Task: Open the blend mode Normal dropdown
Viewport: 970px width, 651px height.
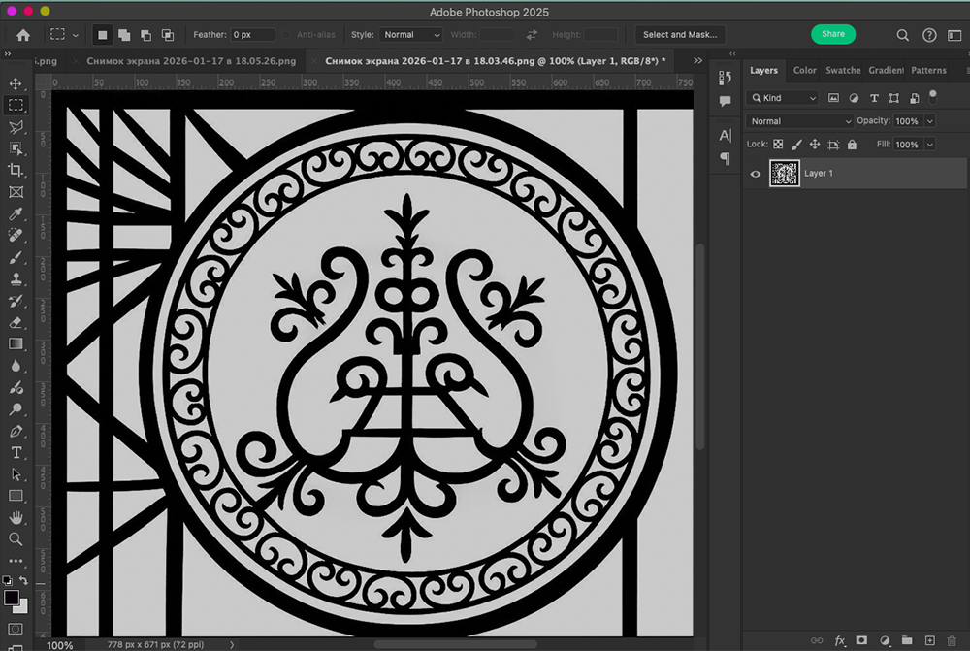Action: click(x=799, y=121)
